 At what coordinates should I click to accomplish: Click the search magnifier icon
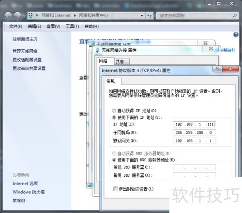(x=234, y=15)
